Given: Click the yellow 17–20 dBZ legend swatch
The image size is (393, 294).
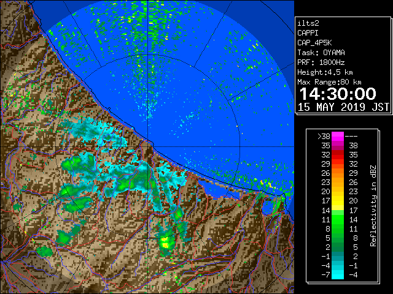Looking at the screenshot, I should coord(338,201).
